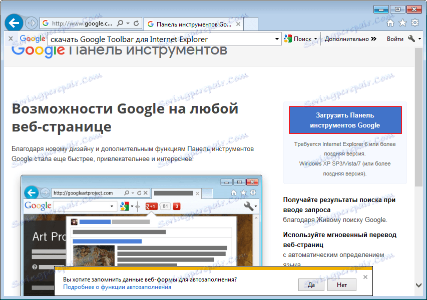427x300 pixels.
Task: Click Загрузить Панель инструментов Google button
Action: pyautogui.click(x=345, y=120)
